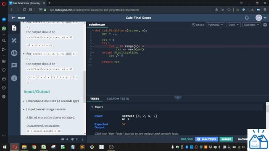
Task: Click the SUBMIT button
Action: (x=226, y=139)
